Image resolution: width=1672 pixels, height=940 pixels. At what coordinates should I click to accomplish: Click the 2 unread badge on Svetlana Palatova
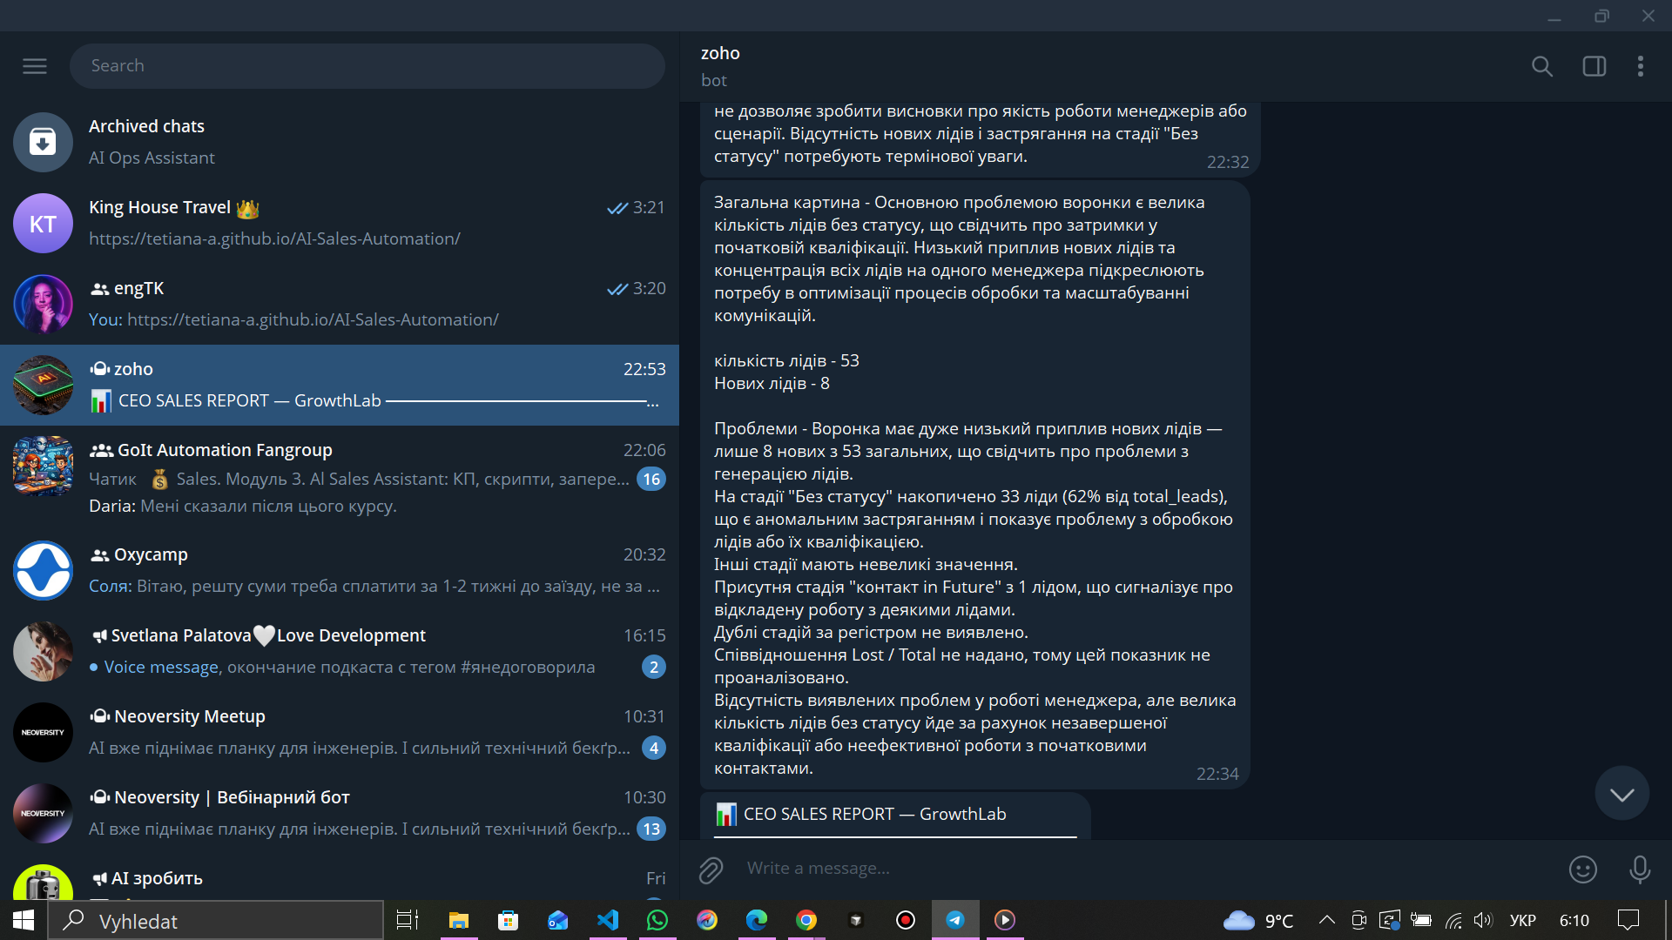tap(654, 667)
